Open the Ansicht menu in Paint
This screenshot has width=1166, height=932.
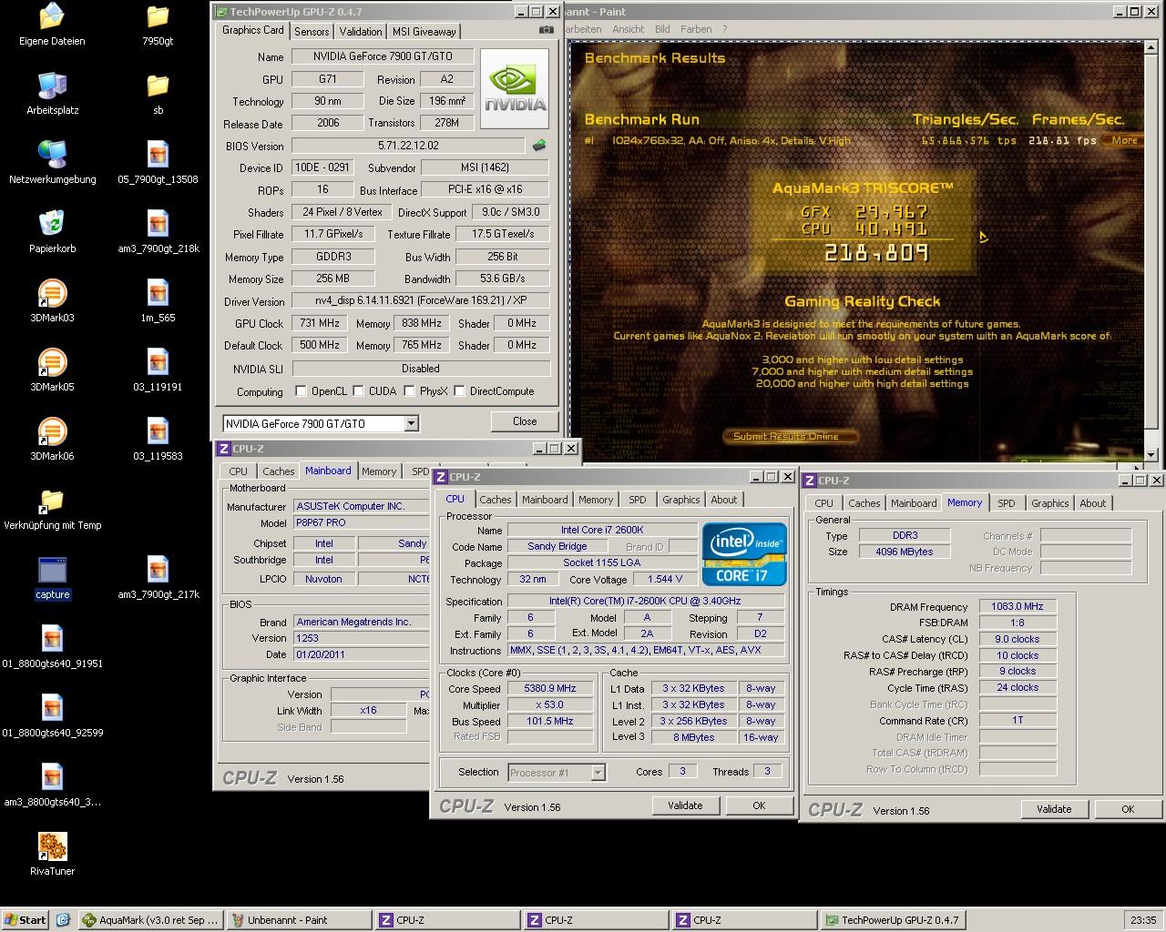coord(629,29)
